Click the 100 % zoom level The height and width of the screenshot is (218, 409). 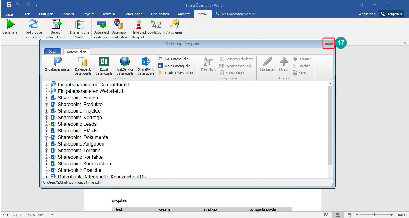click(402, 215)
